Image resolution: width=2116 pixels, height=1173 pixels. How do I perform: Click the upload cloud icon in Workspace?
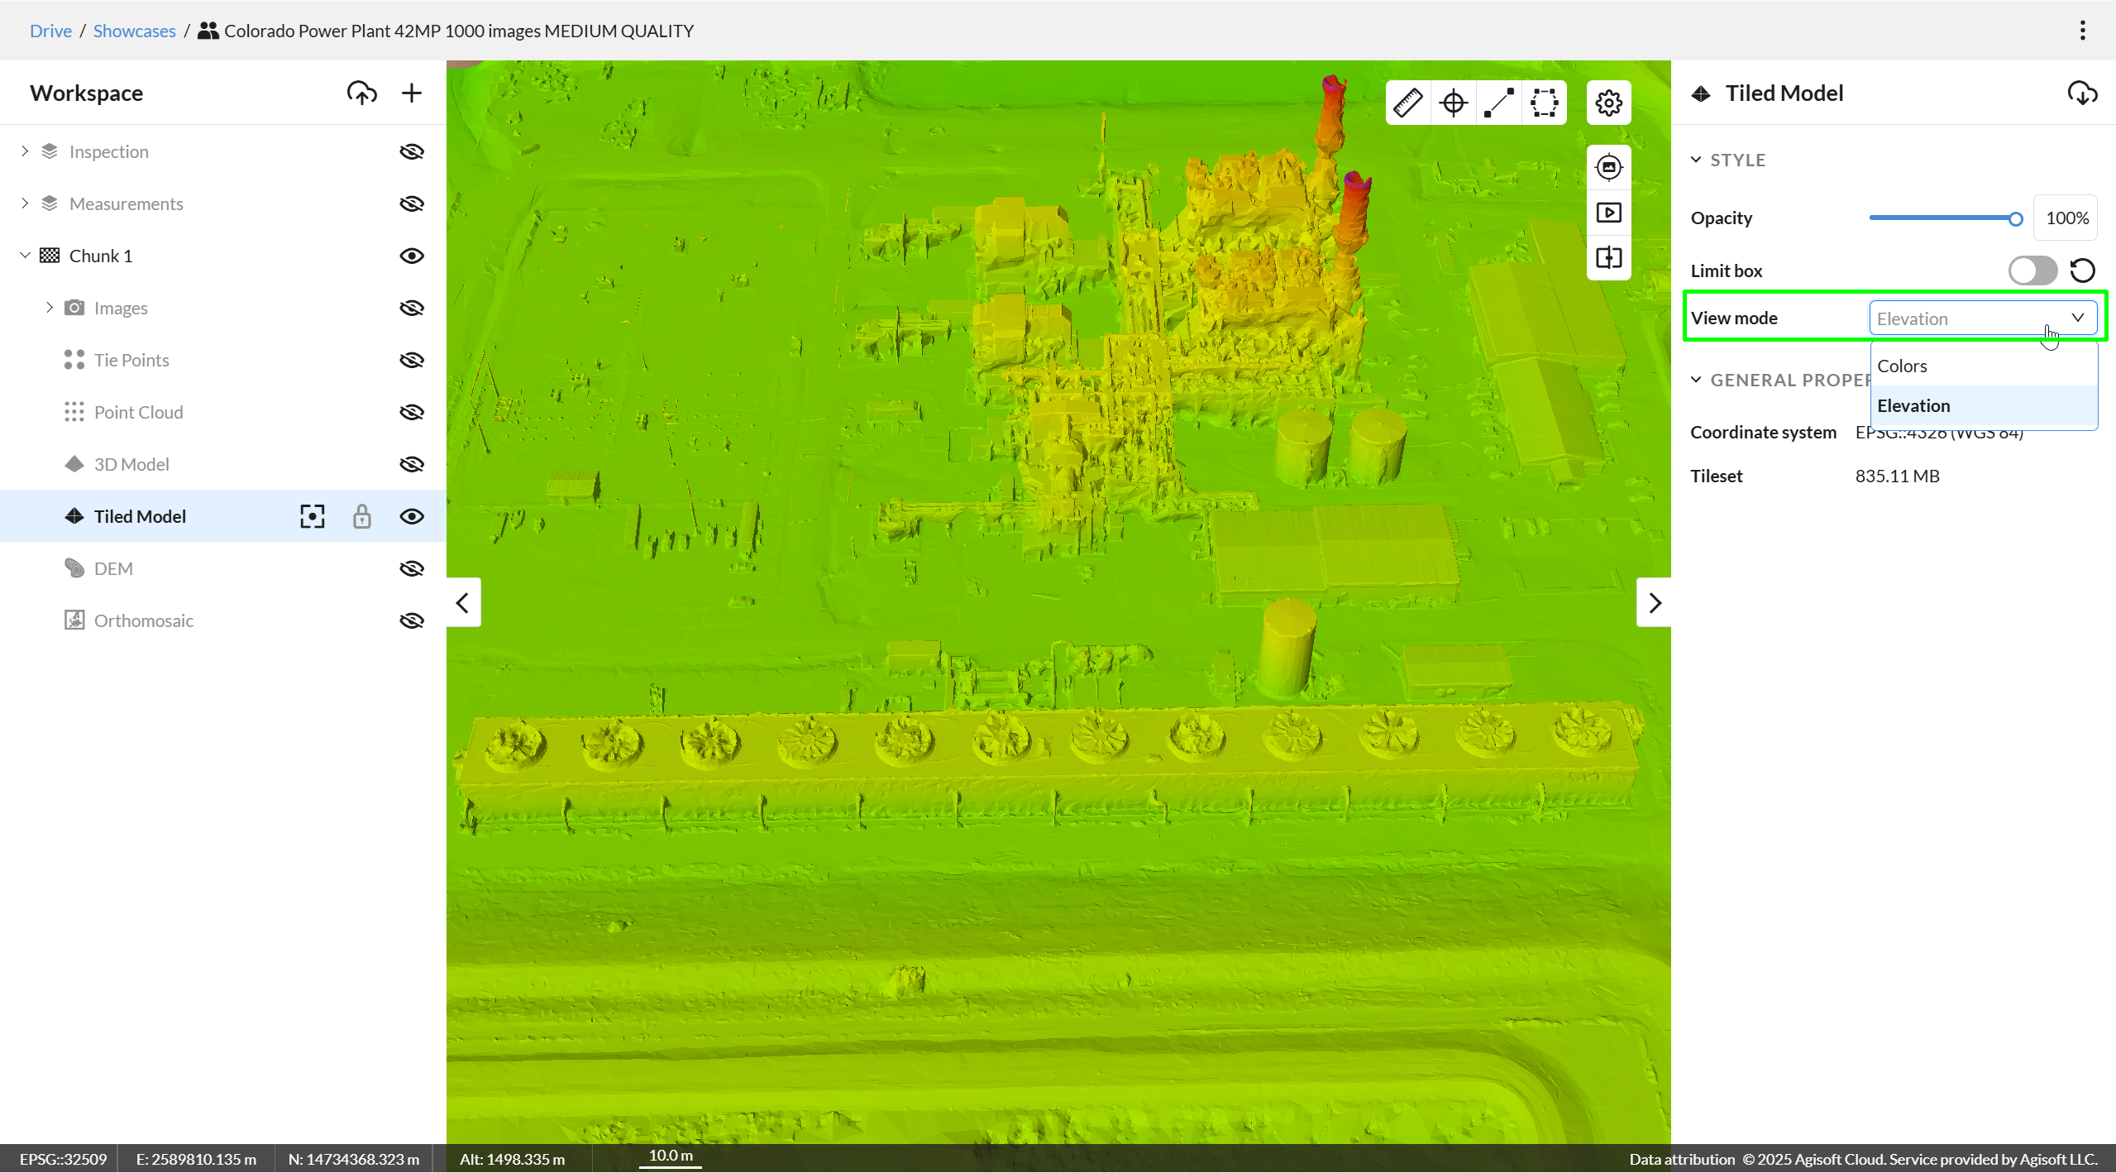tap(361, 93)
